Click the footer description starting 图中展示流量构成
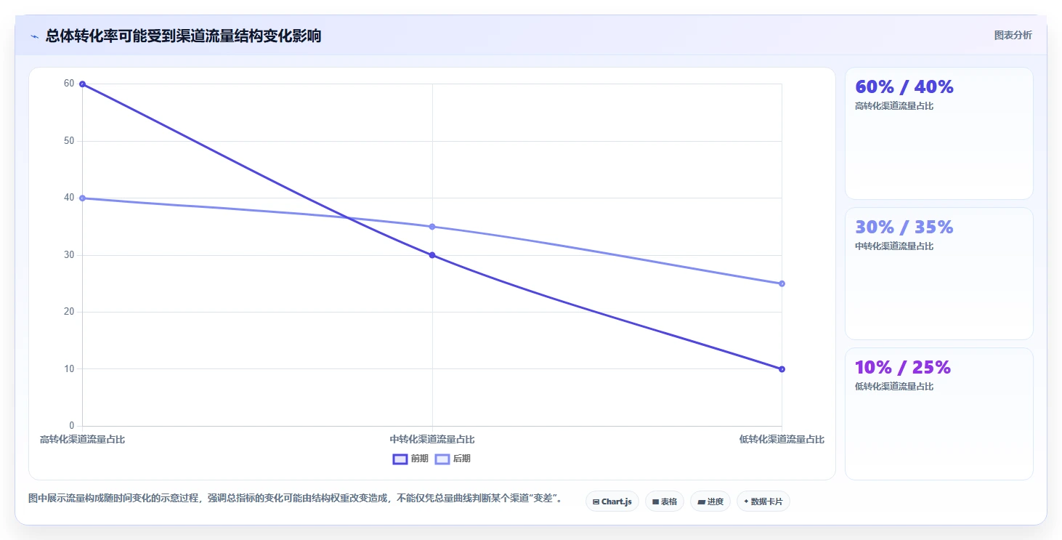The width and height of the screenshot is (1062, 540). click(295, 499)
